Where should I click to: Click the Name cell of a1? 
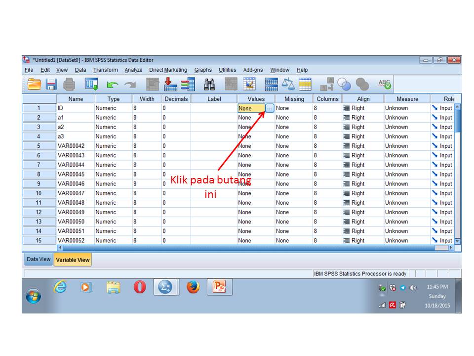(76, 118)
